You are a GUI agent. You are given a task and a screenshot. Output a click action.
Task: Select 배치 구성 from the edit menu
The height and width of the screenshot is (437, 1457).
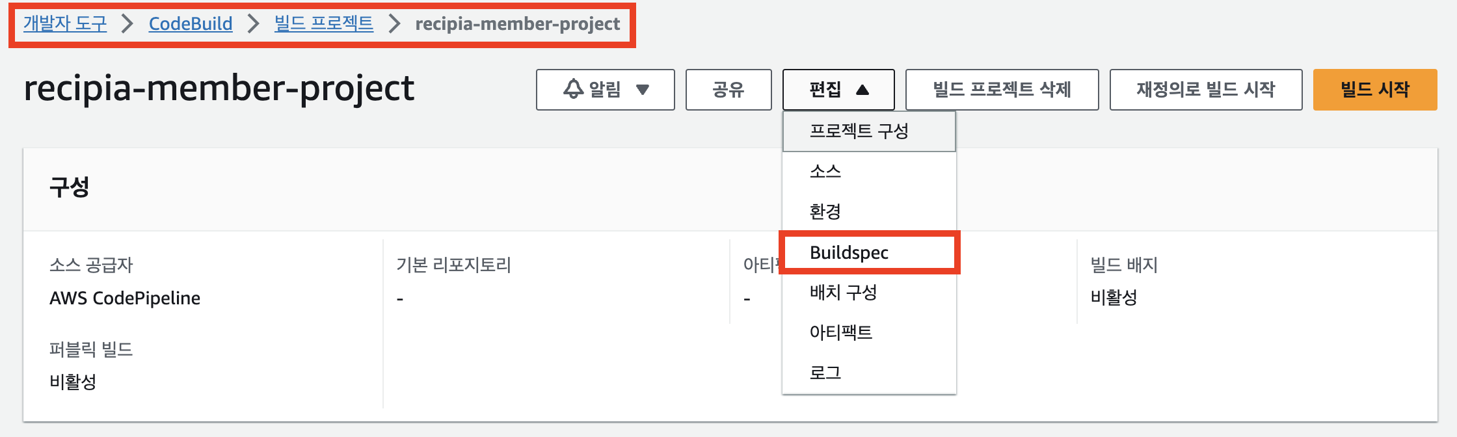click(x=843, y=293)
